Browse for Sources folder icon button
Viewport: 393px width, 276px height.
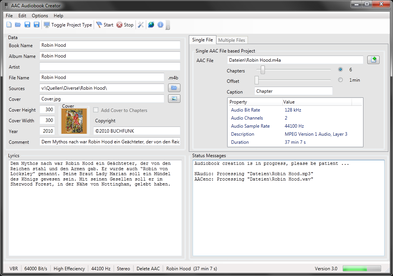(x=174, y=88)
